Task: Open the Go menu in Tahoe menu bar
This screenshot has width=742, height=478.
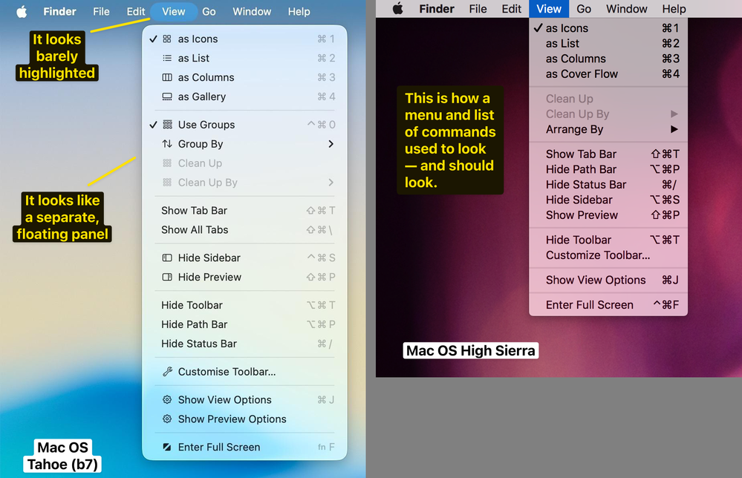Action: pos(209,11)
